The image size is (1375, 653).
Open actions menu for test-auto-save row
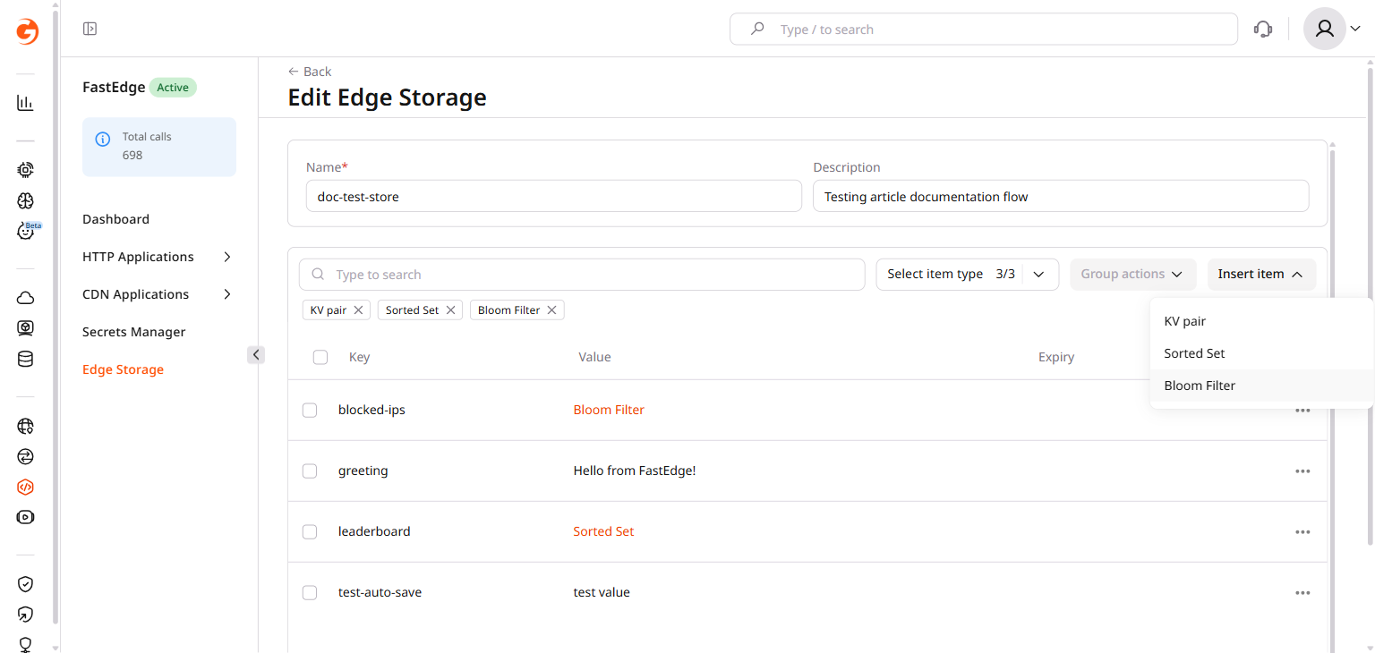[x=1302, y=592]
